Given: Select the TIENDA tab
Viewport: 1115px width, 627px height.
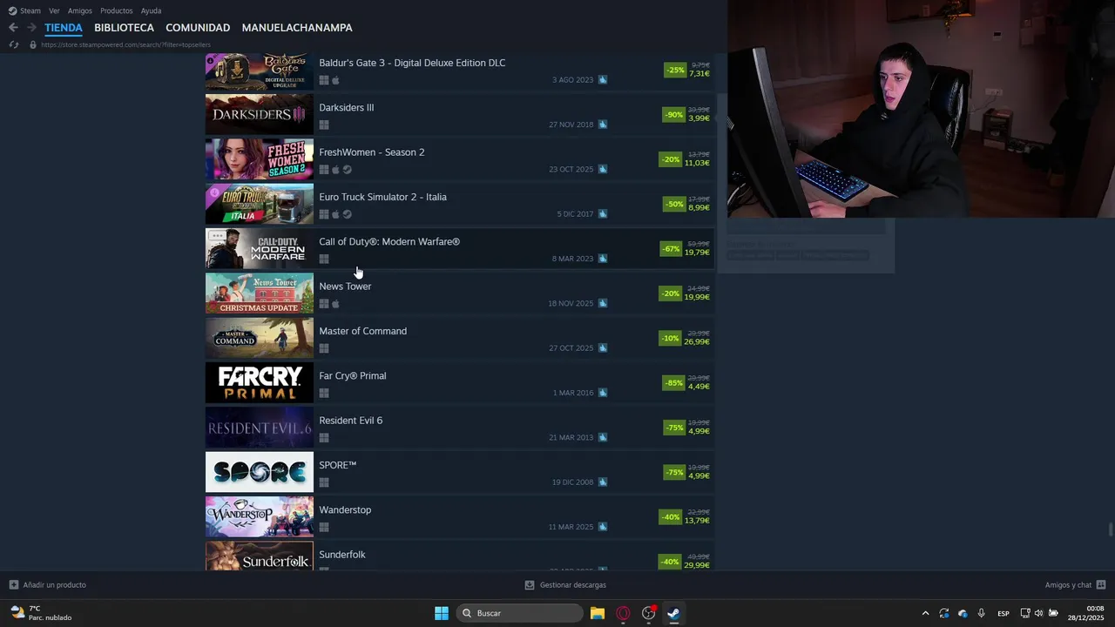Looking at the screenshot, I should pos(64,28).
